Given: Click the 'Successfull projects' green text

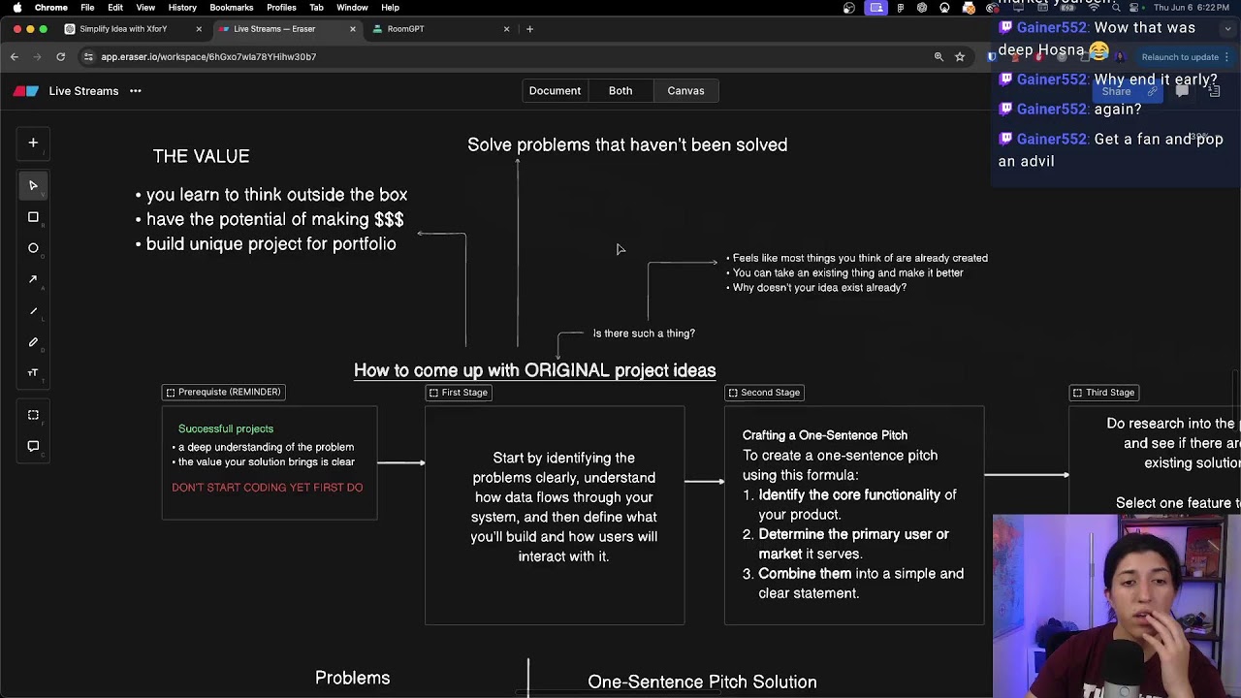Looking at the screenshot, I should pyautogui.click(x=226, y=428).
